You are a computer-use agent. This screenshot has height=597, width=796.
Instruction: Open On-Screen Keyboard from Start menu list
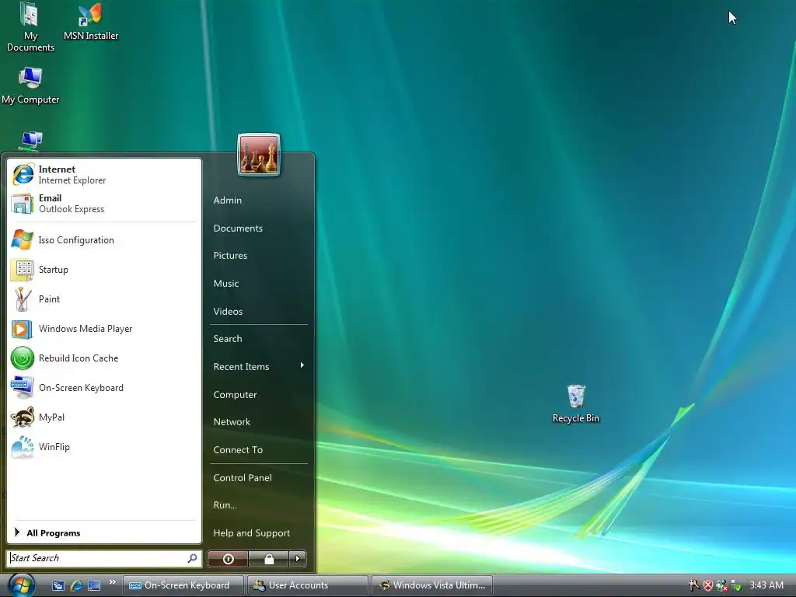tap(104, 387)
